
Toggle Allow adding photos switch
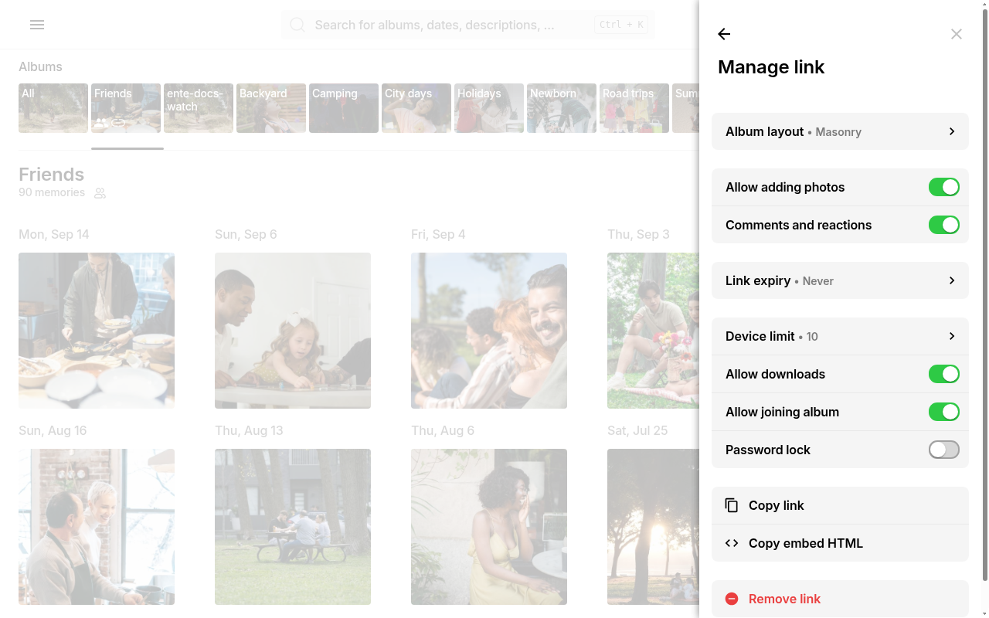click(943, 187)
